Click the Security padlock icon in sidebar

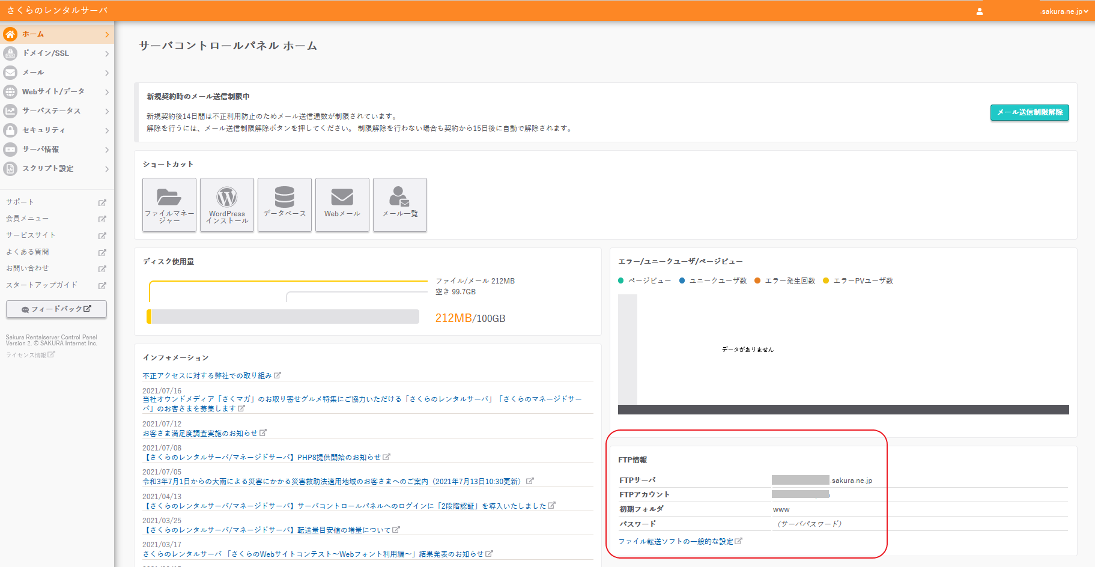pos(10,130)
